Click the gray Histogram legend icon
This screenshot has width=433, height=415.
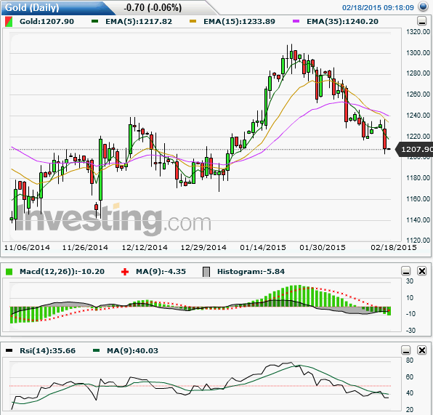coord(206,272)
